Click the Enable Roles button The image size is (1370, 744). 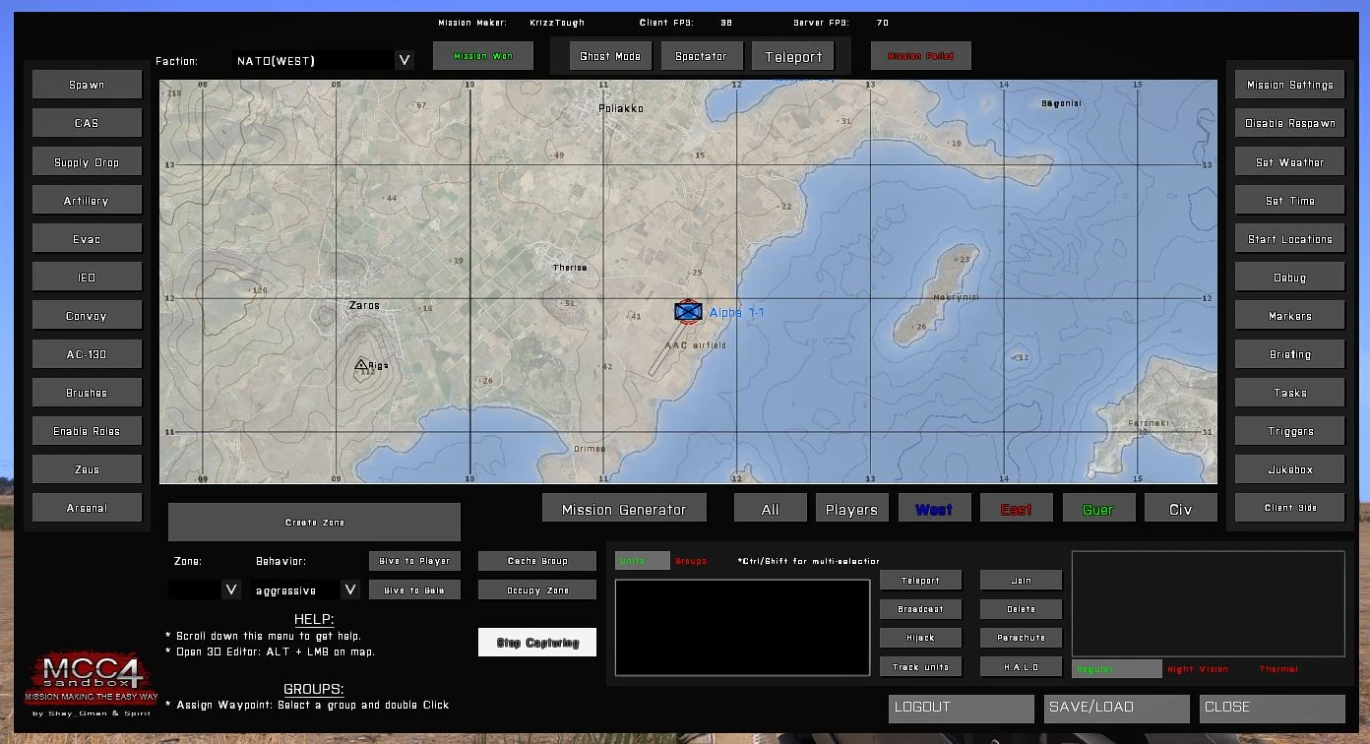click(x=88, y=431)
